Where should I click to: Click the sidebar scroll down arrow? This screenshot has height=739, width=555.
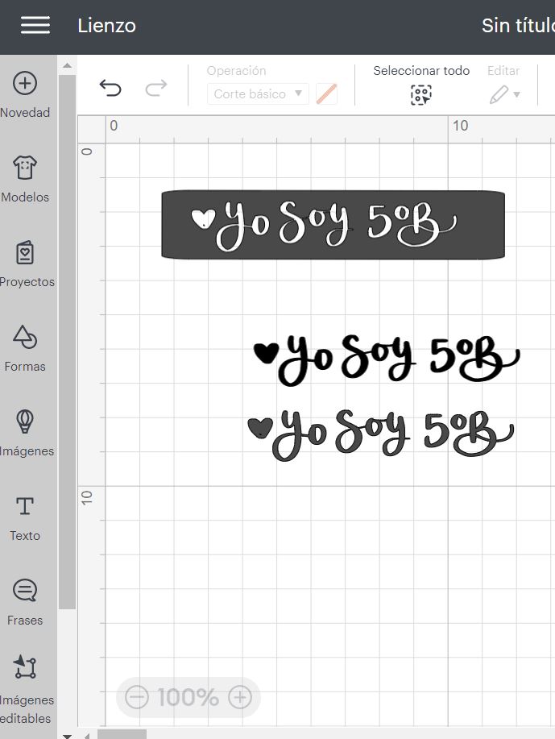tap(68, 735)
